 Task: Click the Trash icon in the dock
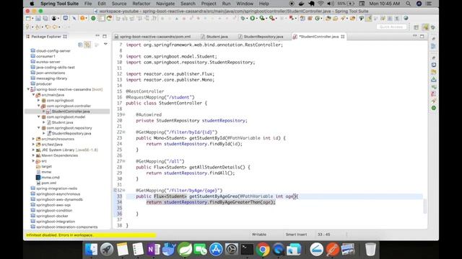pyautogui.click(x=370, y=250)
